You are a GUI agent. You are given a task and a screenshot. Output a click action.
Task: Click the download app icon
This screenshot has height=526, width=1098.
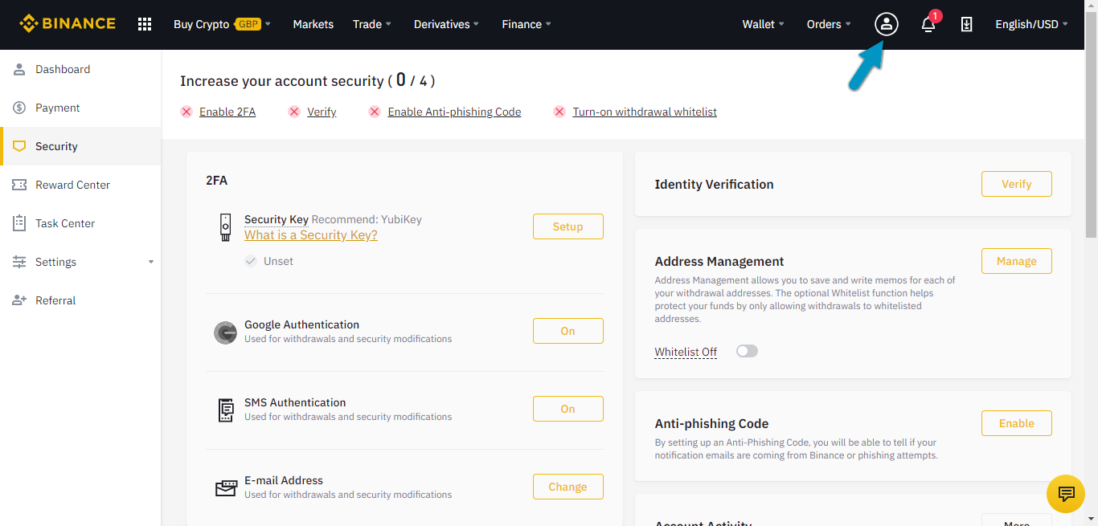967,24
